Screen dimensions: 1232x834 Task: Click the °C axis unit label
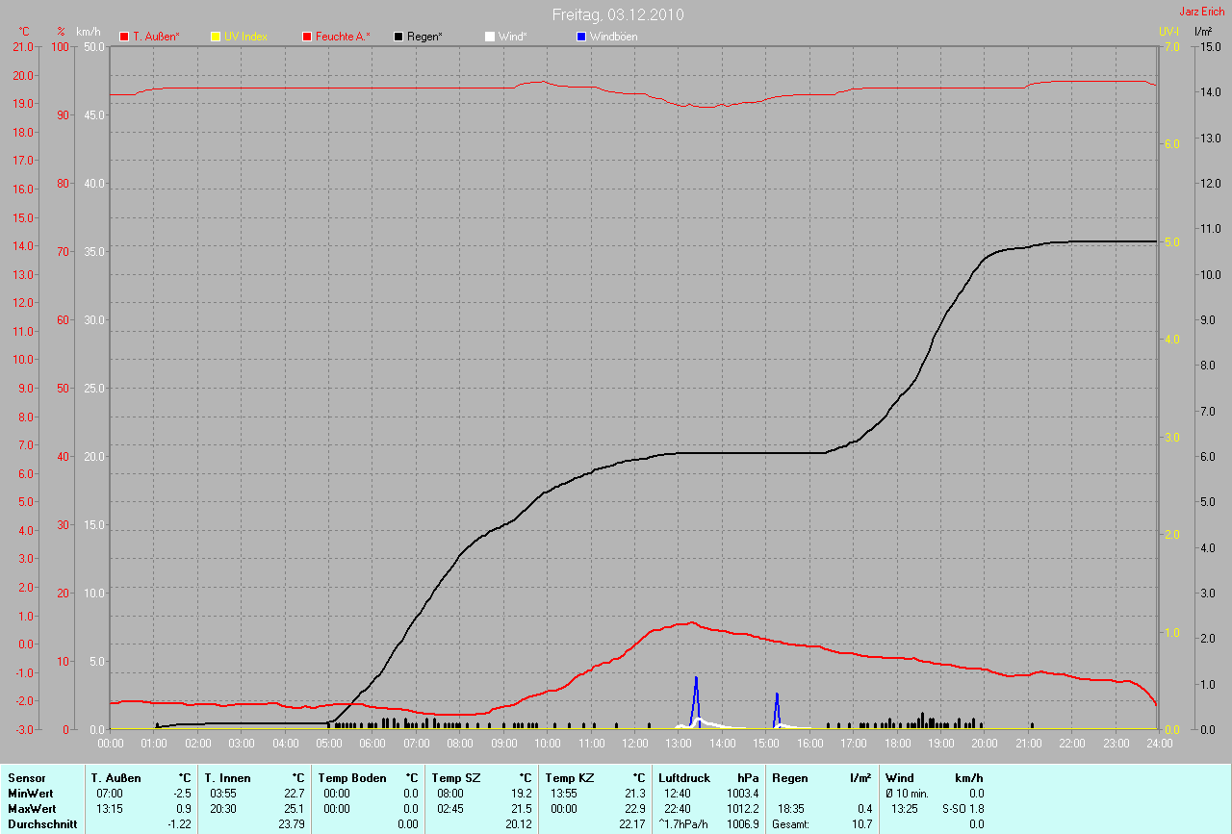(23, 32)
